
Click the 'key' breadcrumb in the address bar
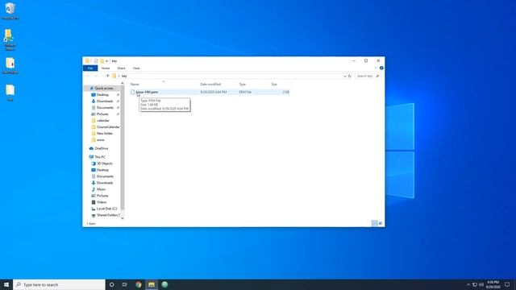point(124,76)
